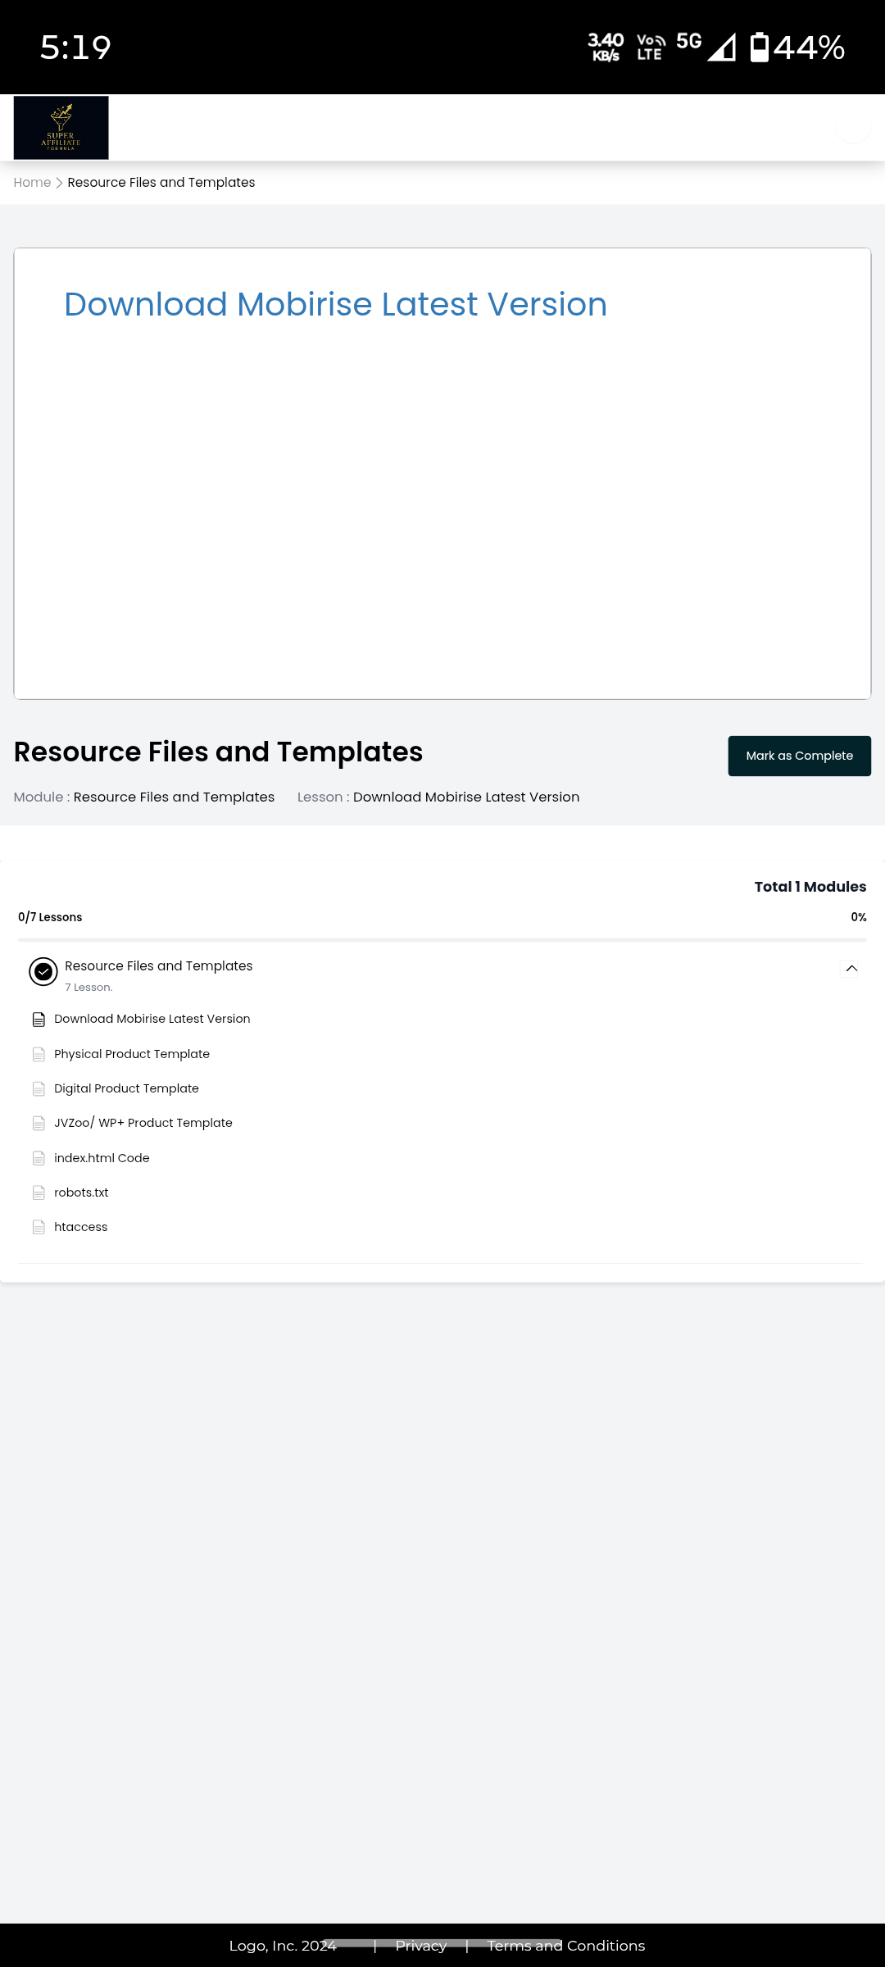The image size is (885, 1967).
Task: Tap the VoLTE status icon
Action: pos(651,48)
